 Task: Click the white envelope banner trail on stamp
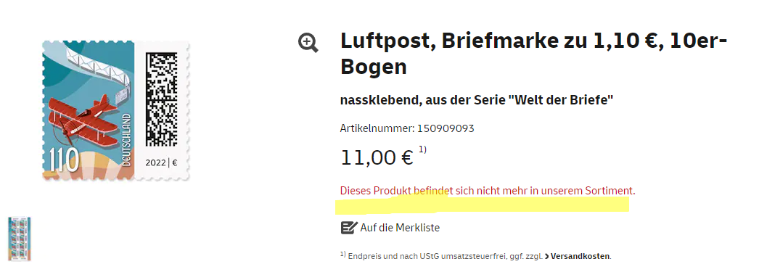pyautogui.click(x=97, y=67)
